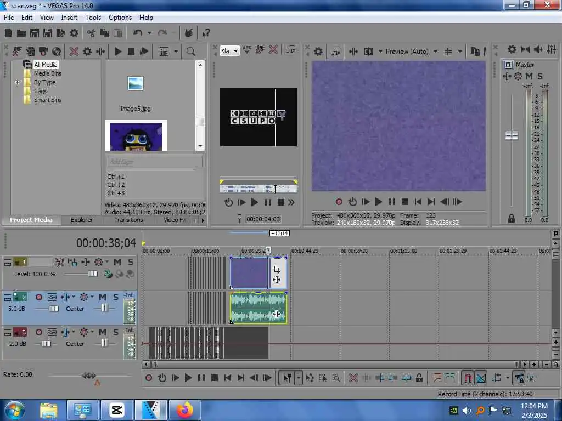Enable snapping with the magnet icon
This screenshot has height=421, width=562.
pyautogui.click(x=468, y=378)
